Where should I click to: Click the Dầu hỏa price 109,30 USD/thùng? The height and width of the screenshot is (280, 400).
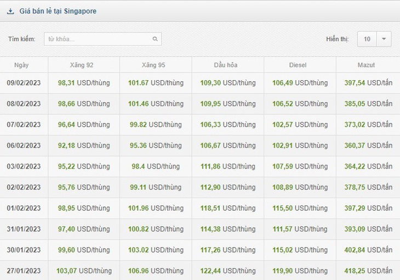click(228, 83)
